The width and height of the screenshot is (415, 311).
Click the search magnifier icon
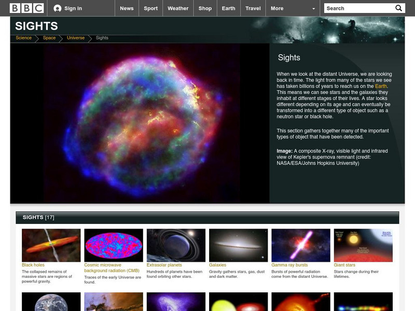click(x=398, y=8)
